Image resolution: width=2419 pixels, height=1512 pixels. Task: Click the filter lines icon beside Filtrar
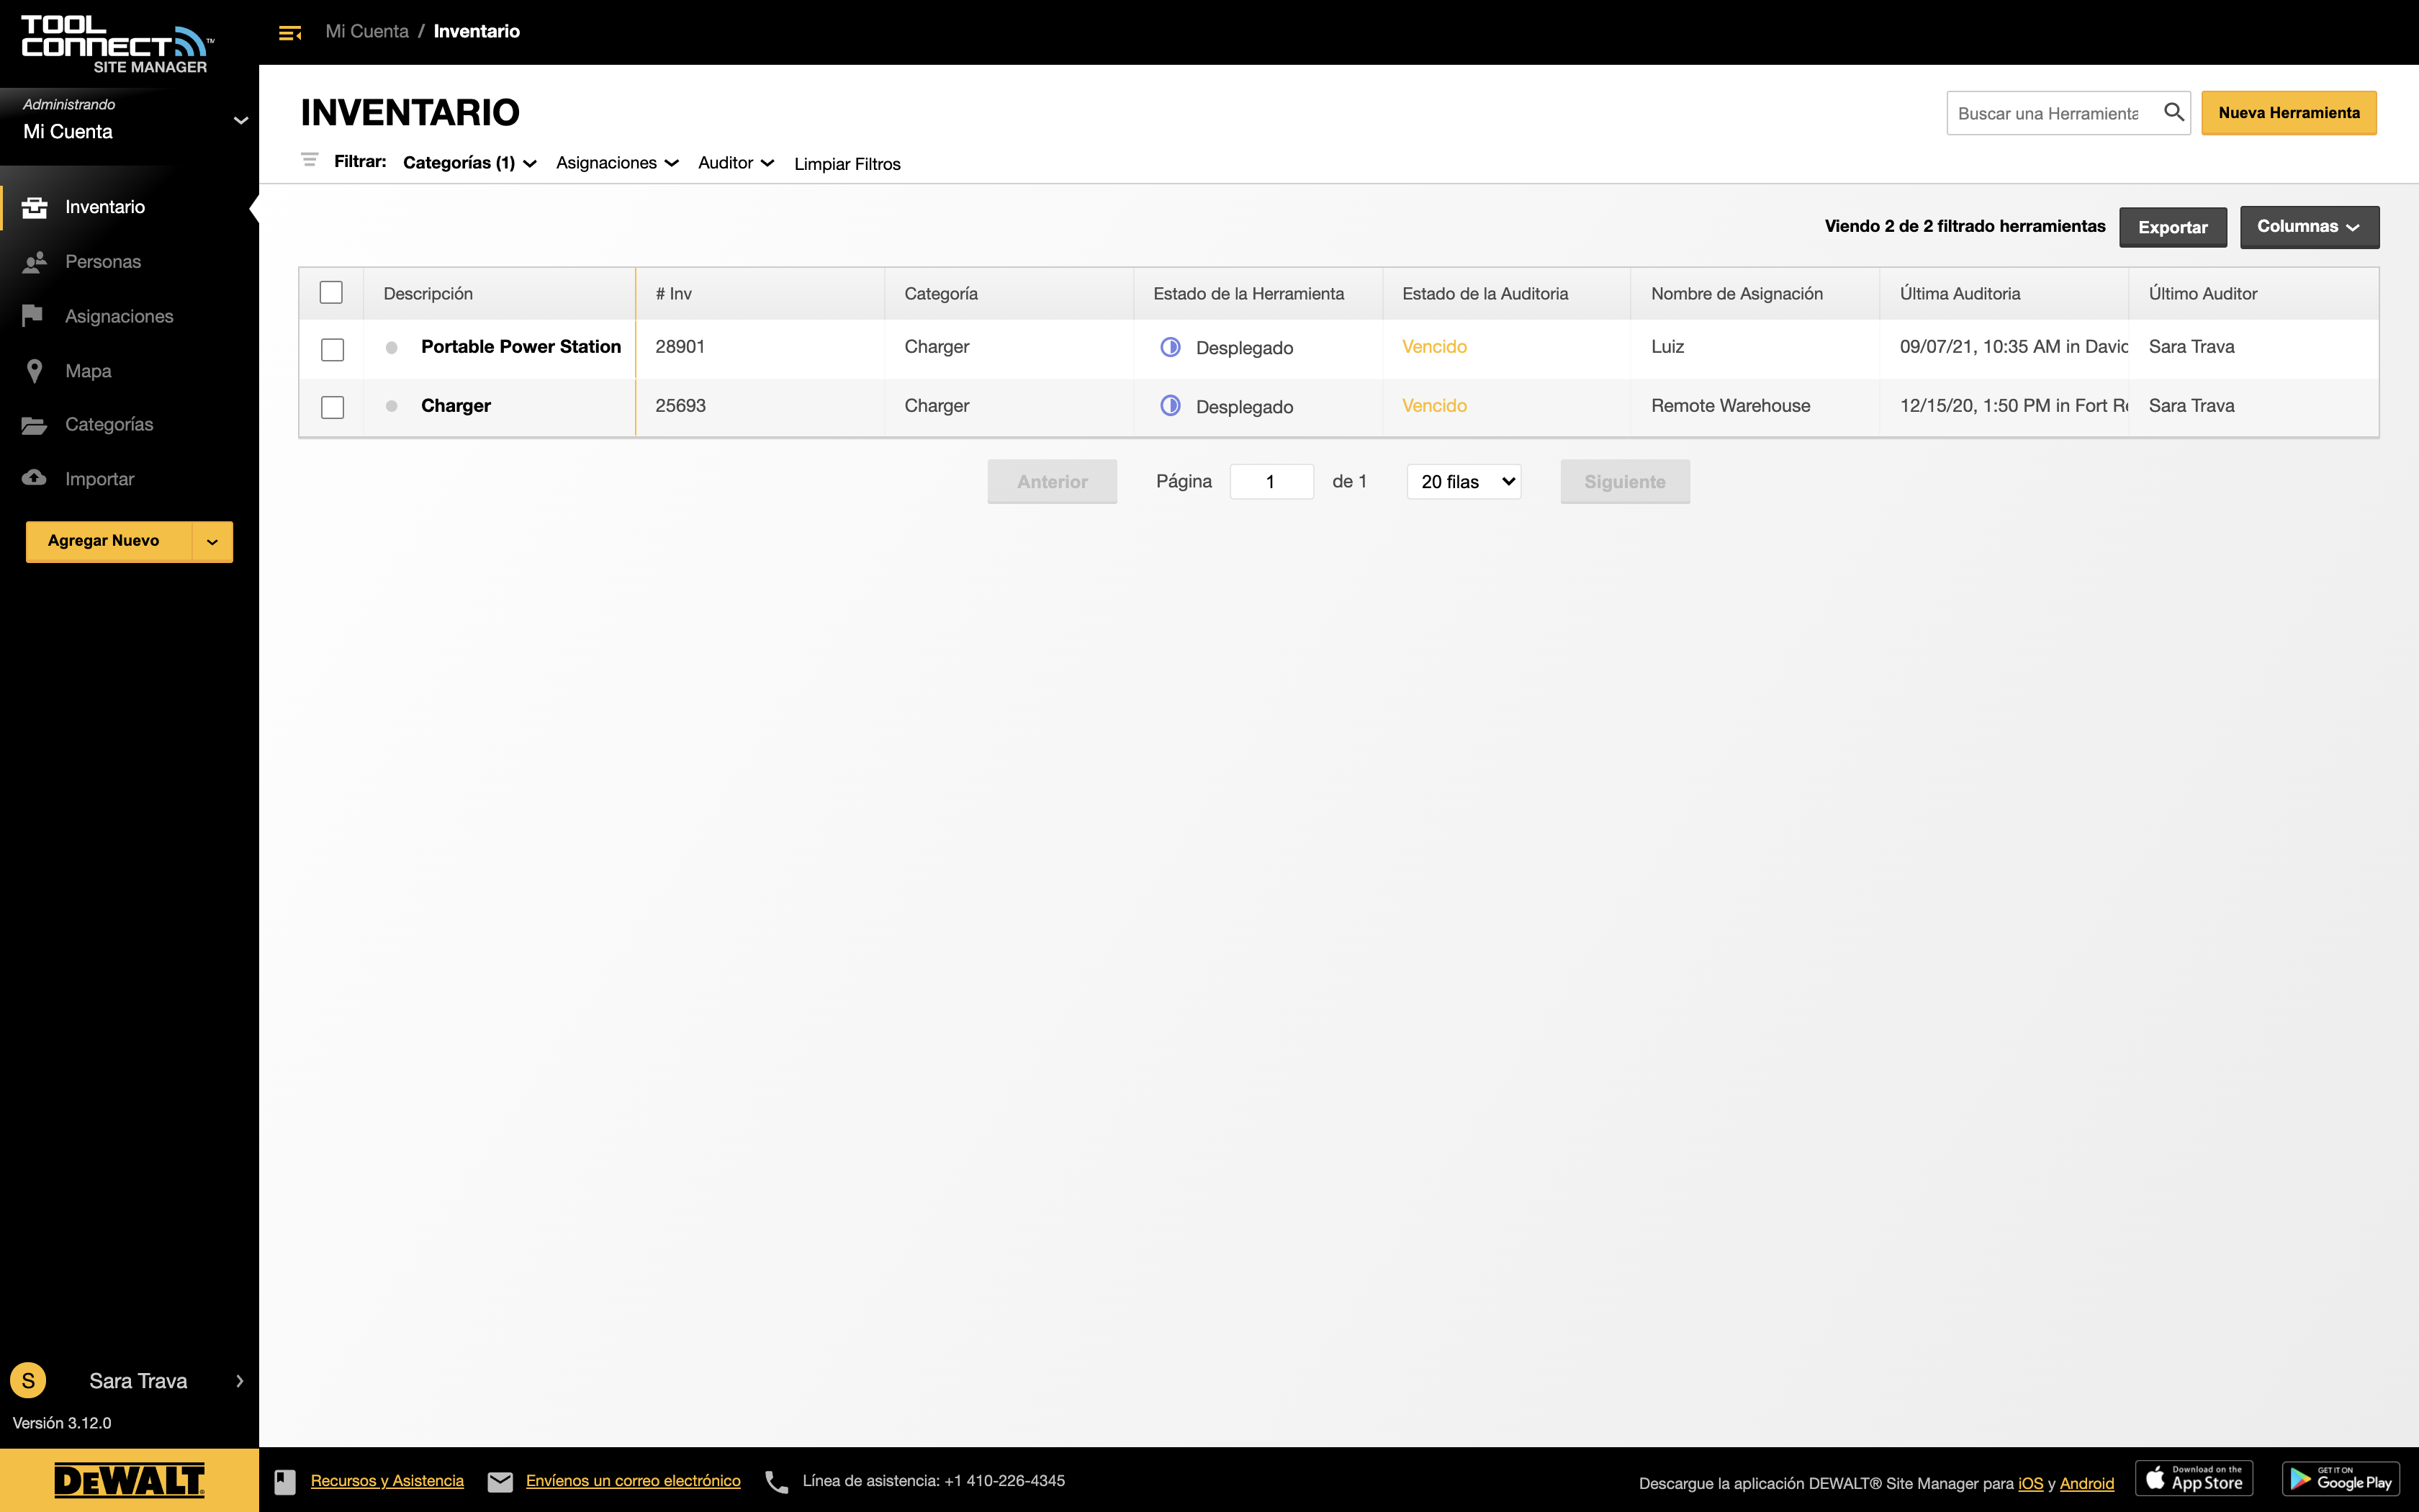[310, 160]
